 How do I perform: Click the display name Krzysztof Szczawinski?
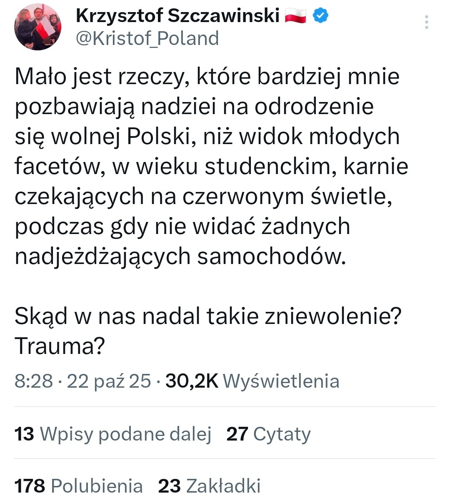[x=177, y=16]
